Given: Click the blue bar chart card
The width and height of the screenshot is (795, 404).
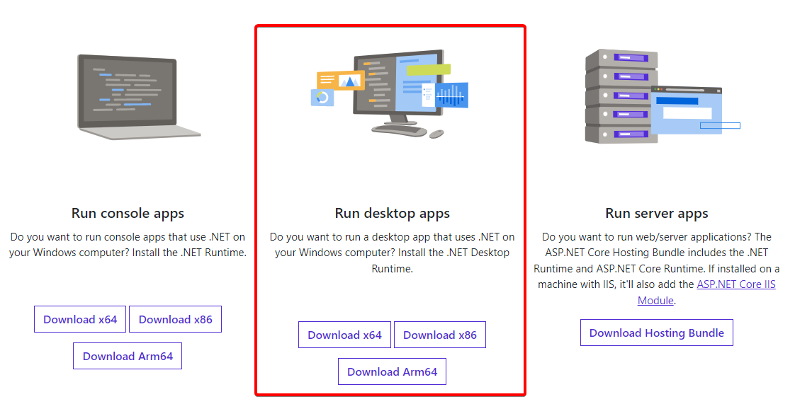Looking at the screenshot, I should pos(452,95).
